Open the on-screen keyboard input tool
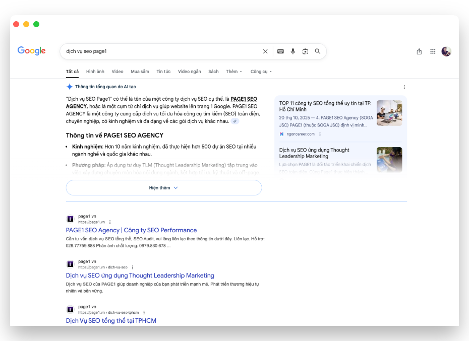 click(280, 51)
